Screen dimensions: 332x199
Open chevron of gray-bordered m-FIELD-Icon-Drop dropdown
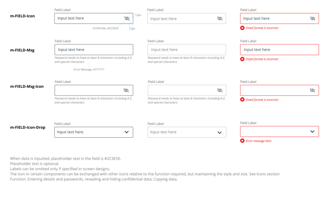tap(220, 132)
